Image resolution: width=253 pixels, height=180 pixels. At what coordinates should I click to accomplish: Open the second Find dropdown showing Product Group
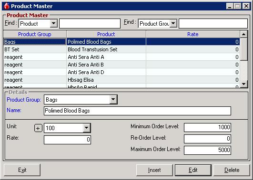(173, 23)
